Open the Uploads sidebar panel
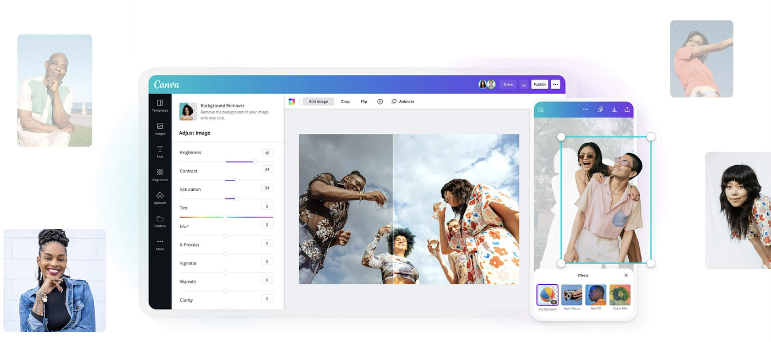Image resolution: width=771 pixels, height=342 pixels. pyautogui.click(x=160, y=198)
